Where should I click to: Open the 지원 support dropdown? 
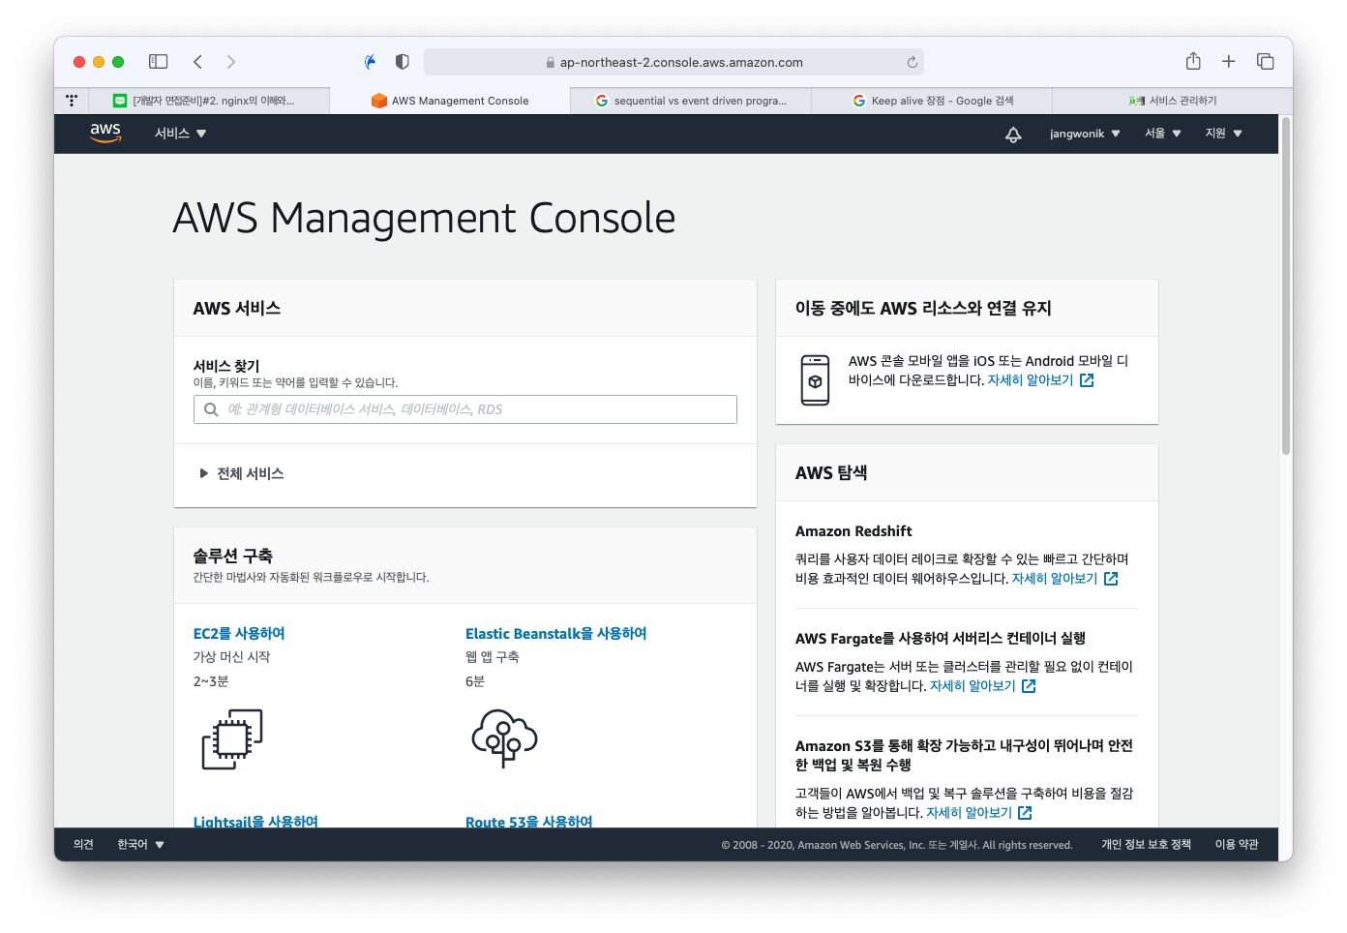tap(1223, 134)
